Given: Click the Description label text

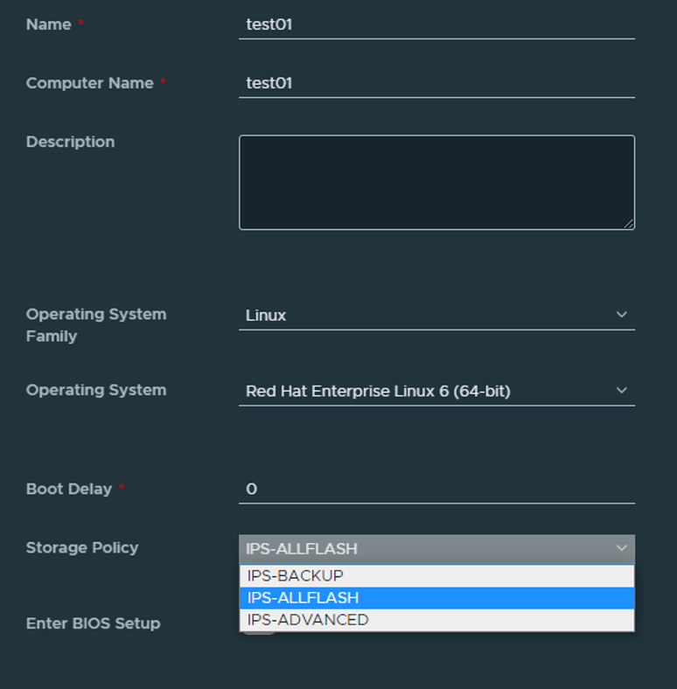Looking at the screenshot, I should [x=70, y=142].
